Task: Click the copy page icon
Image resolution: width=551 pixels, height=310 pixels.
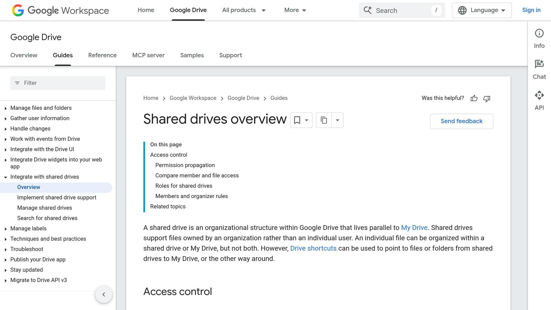Action: (324, 120)
